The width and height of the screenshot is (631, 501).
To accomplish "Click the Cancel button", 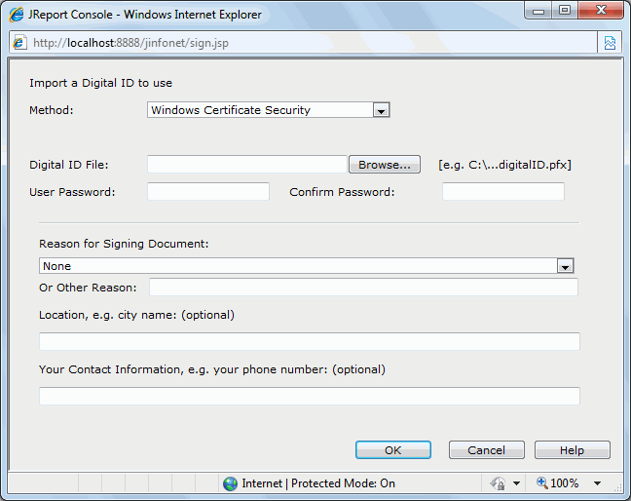I will point(487,450).
